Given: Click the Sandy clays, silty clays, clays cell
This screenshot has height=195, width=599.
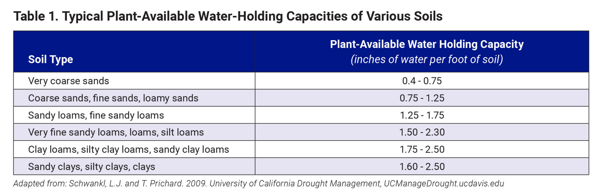Looking at the screenshot, I should pyautogui.click(x=92, y=167).
